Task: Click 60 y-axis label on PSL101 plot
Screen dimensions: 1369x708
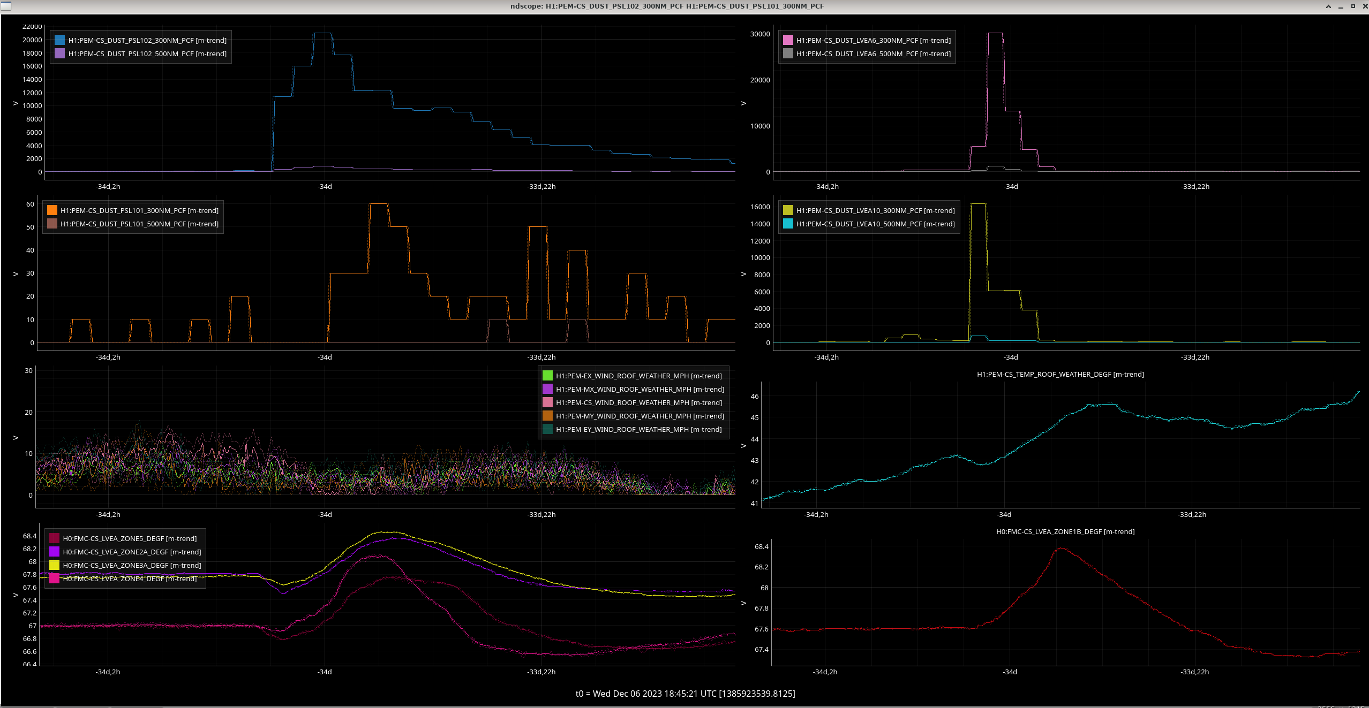Action: coord(30,204)
